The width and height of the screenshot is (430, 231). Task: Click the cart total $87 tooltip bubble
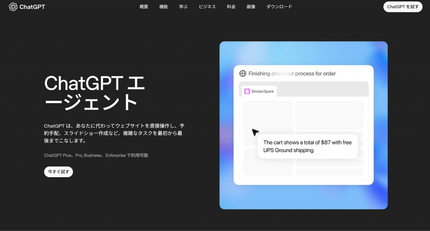tap(307, 146)
